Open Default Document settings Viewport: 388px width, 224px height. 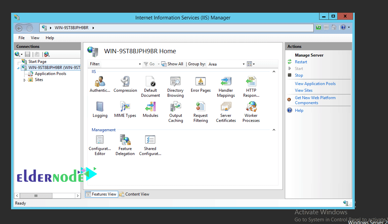coord(150,87)
